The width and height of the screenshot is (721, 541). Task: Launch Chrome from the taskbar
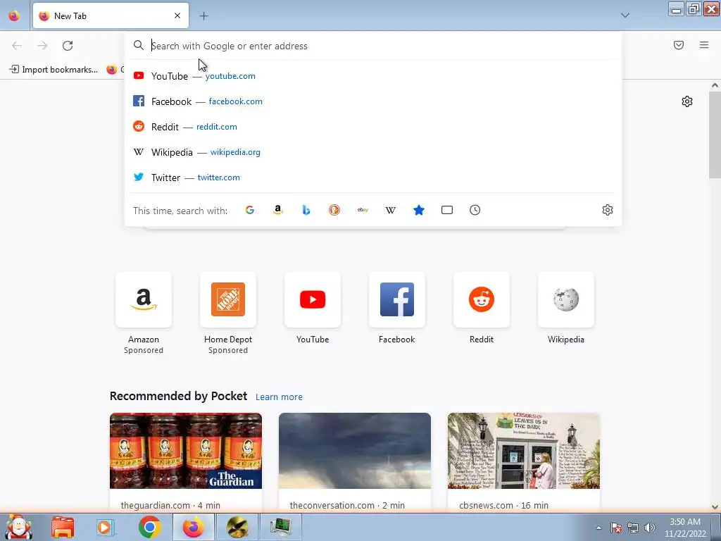150,527
